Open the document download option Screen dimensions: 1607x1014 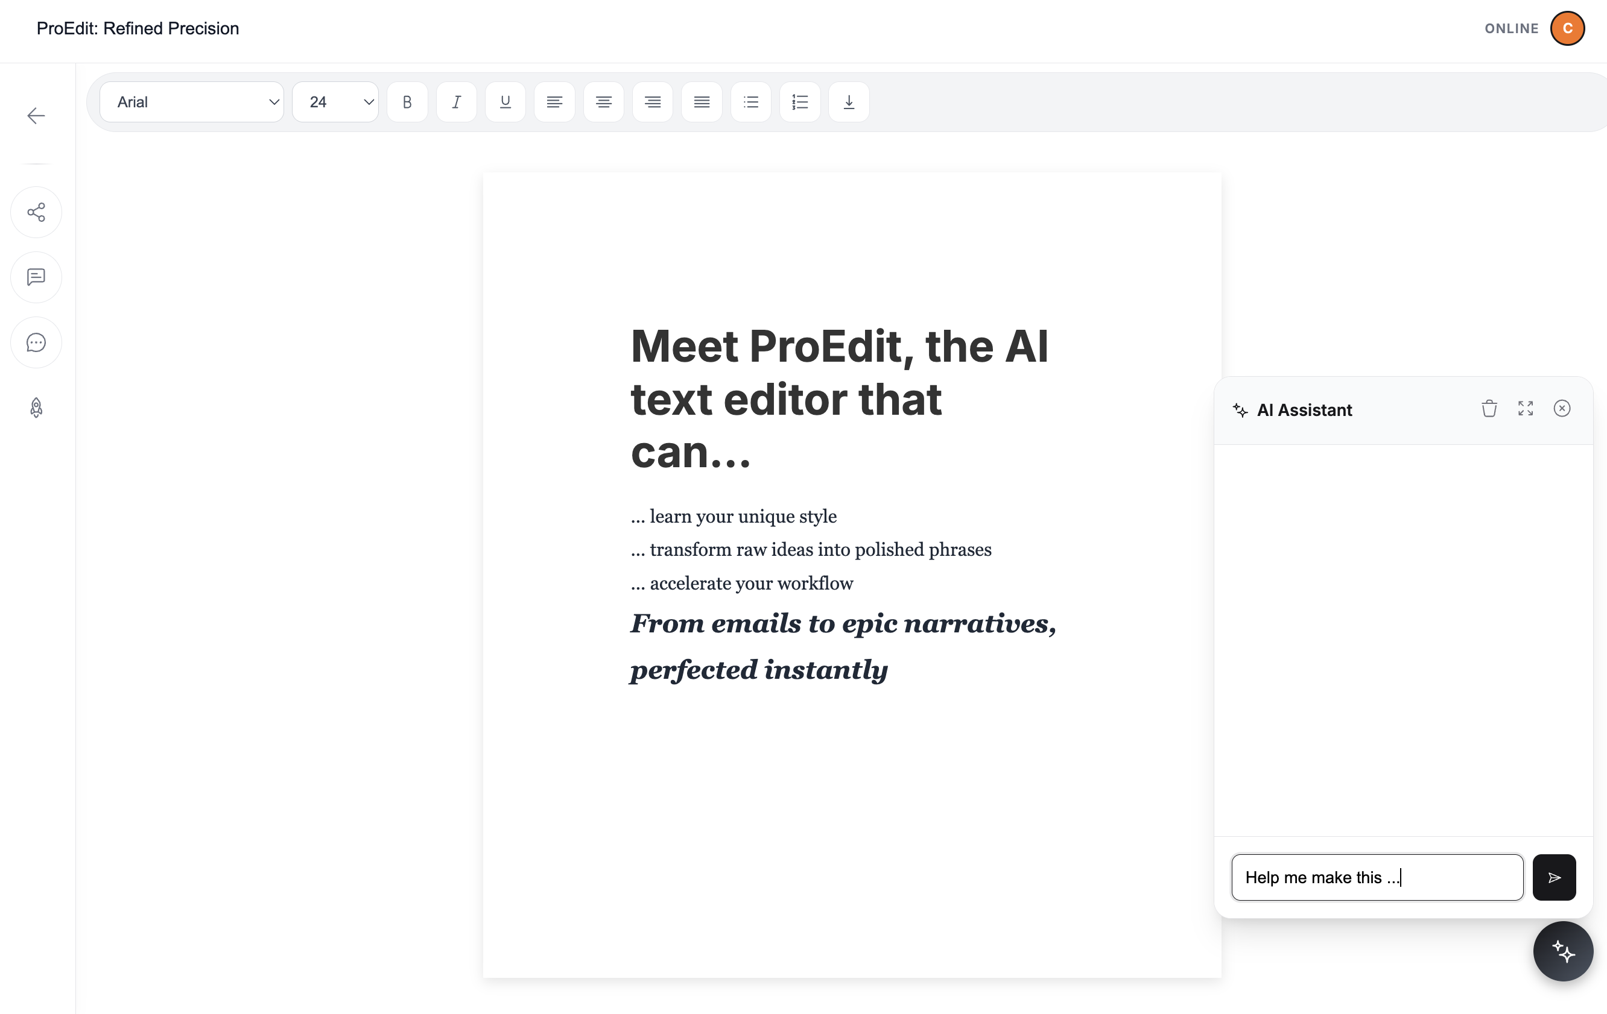point(848,101)
